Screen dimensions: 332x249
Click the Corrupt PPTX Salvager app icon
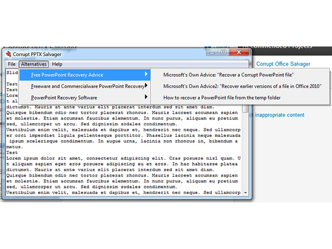click(x=8, y=54)
